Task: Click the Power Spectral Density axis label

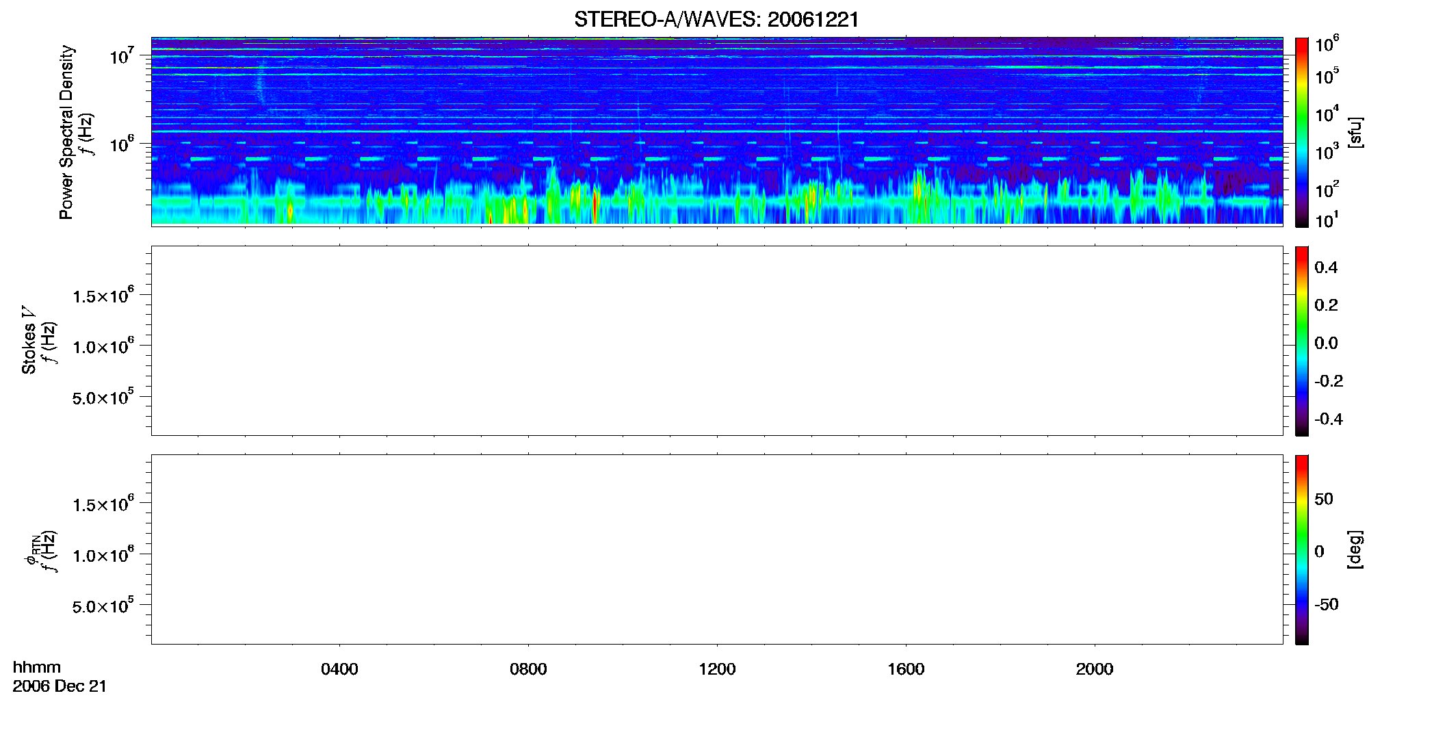Action: pos(66,132)
